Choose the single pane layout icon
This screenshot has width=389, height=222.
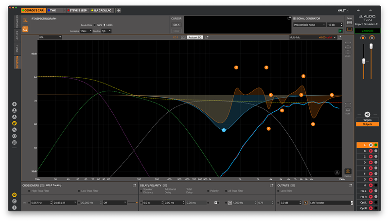[349, 29]
